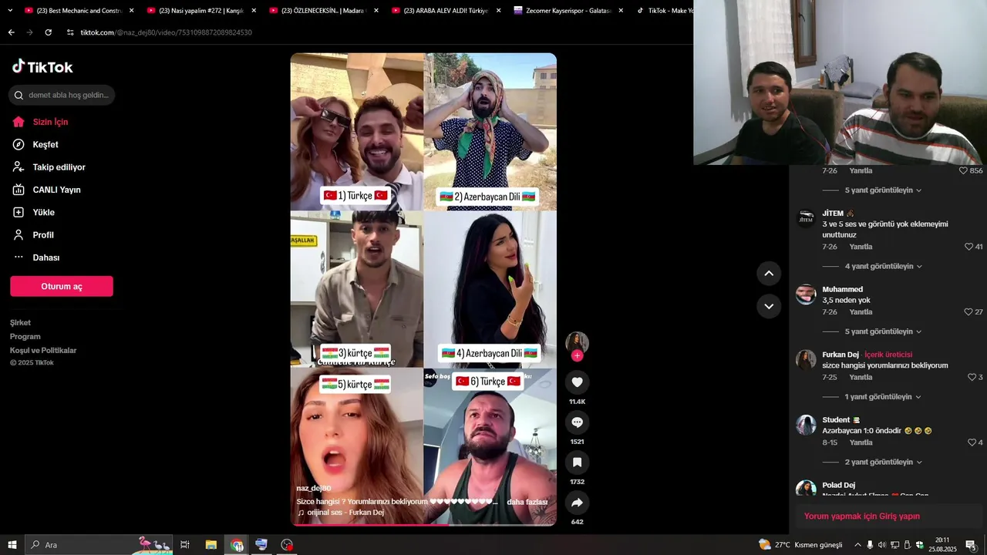987x555 pixels.
Task: Click the Oturum aç button
Action: coord(62,286)
